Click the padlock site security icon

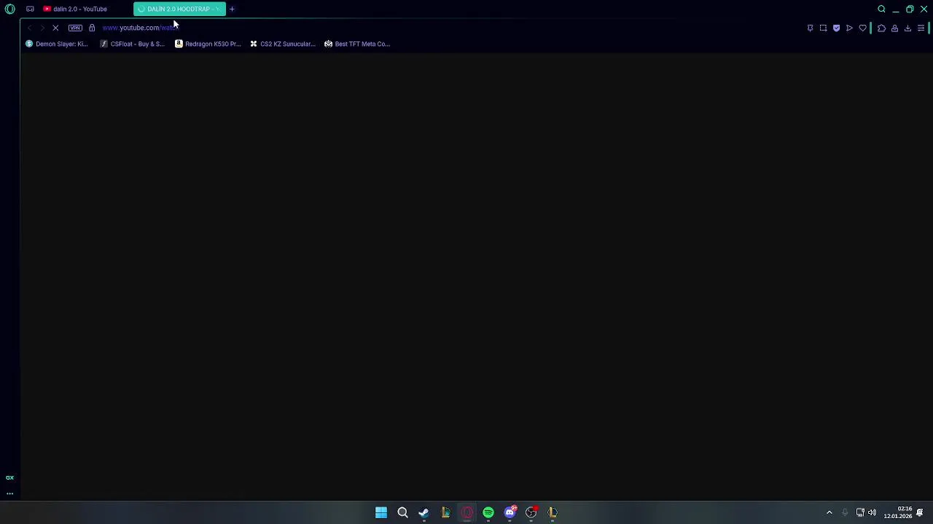pos(92,28)
